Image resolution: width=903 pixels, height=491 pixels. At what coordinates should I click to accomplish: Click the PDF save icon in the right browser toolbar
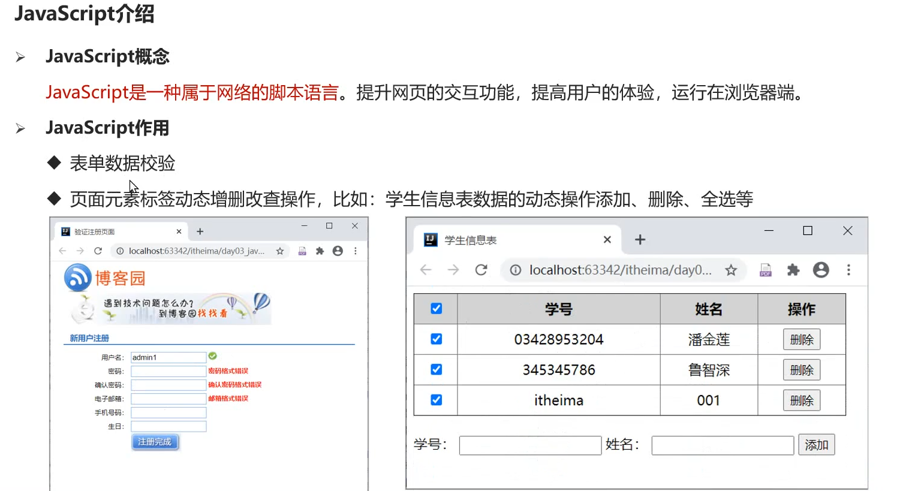click(x=765, y=270)
